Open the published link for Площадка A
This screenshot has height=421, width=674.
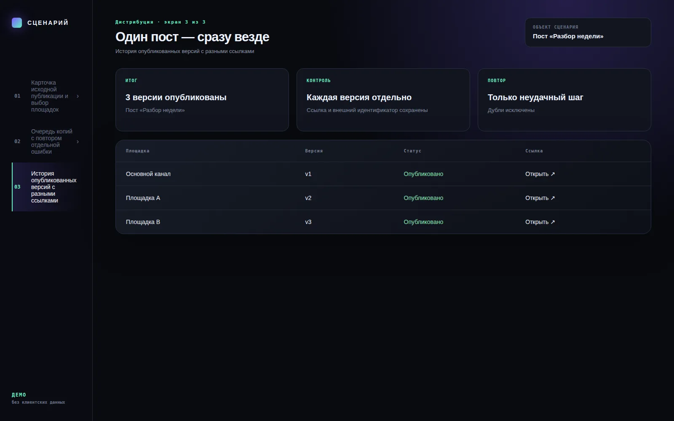point(540,198)
